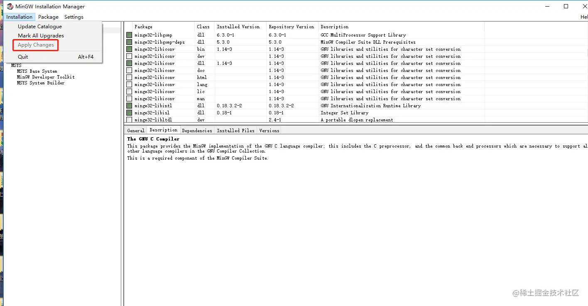Switch to the General tab
Viewport: 588px width, 306px height.
[136, 131]
